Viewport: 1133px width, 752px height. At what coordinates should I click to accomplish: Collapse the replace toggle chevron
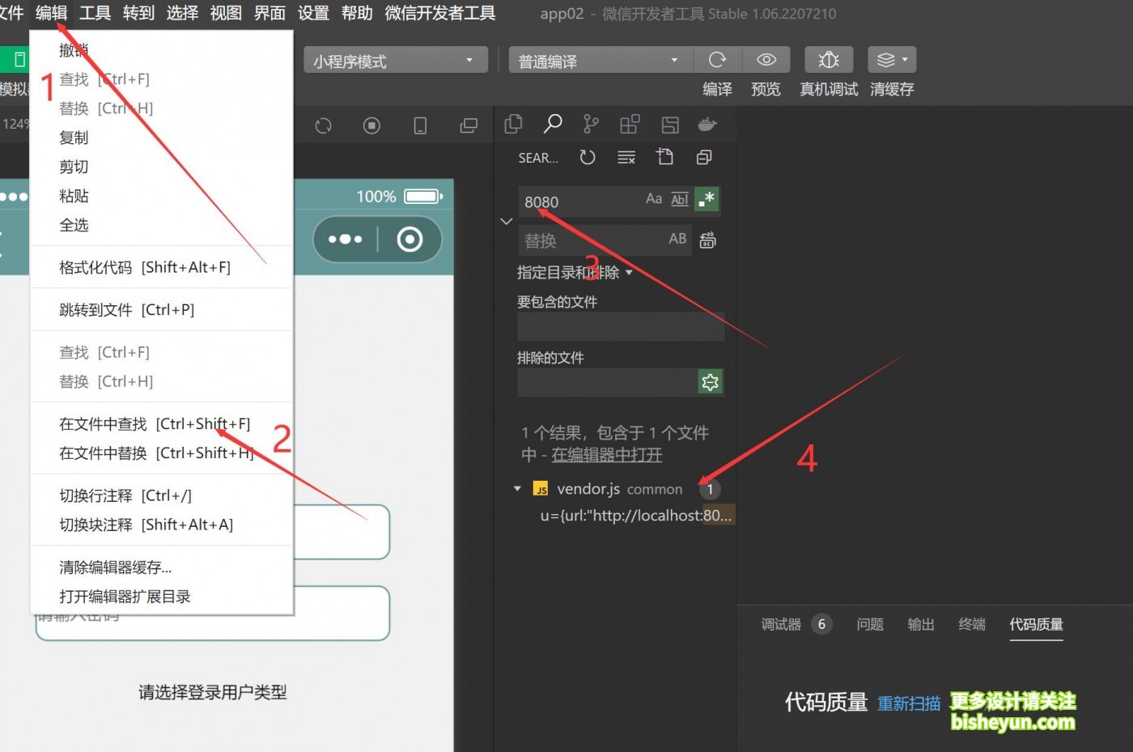(x=507, y=221)
